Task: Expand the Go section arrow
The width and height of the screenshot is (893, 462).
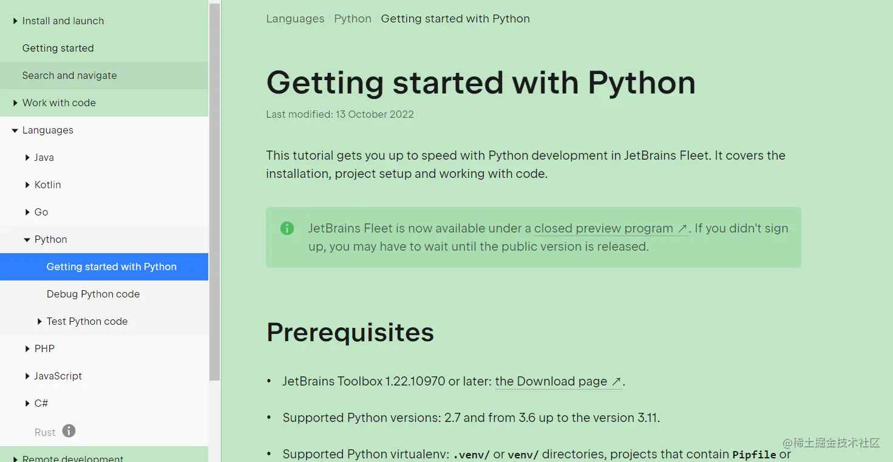Action: (27, 212)
